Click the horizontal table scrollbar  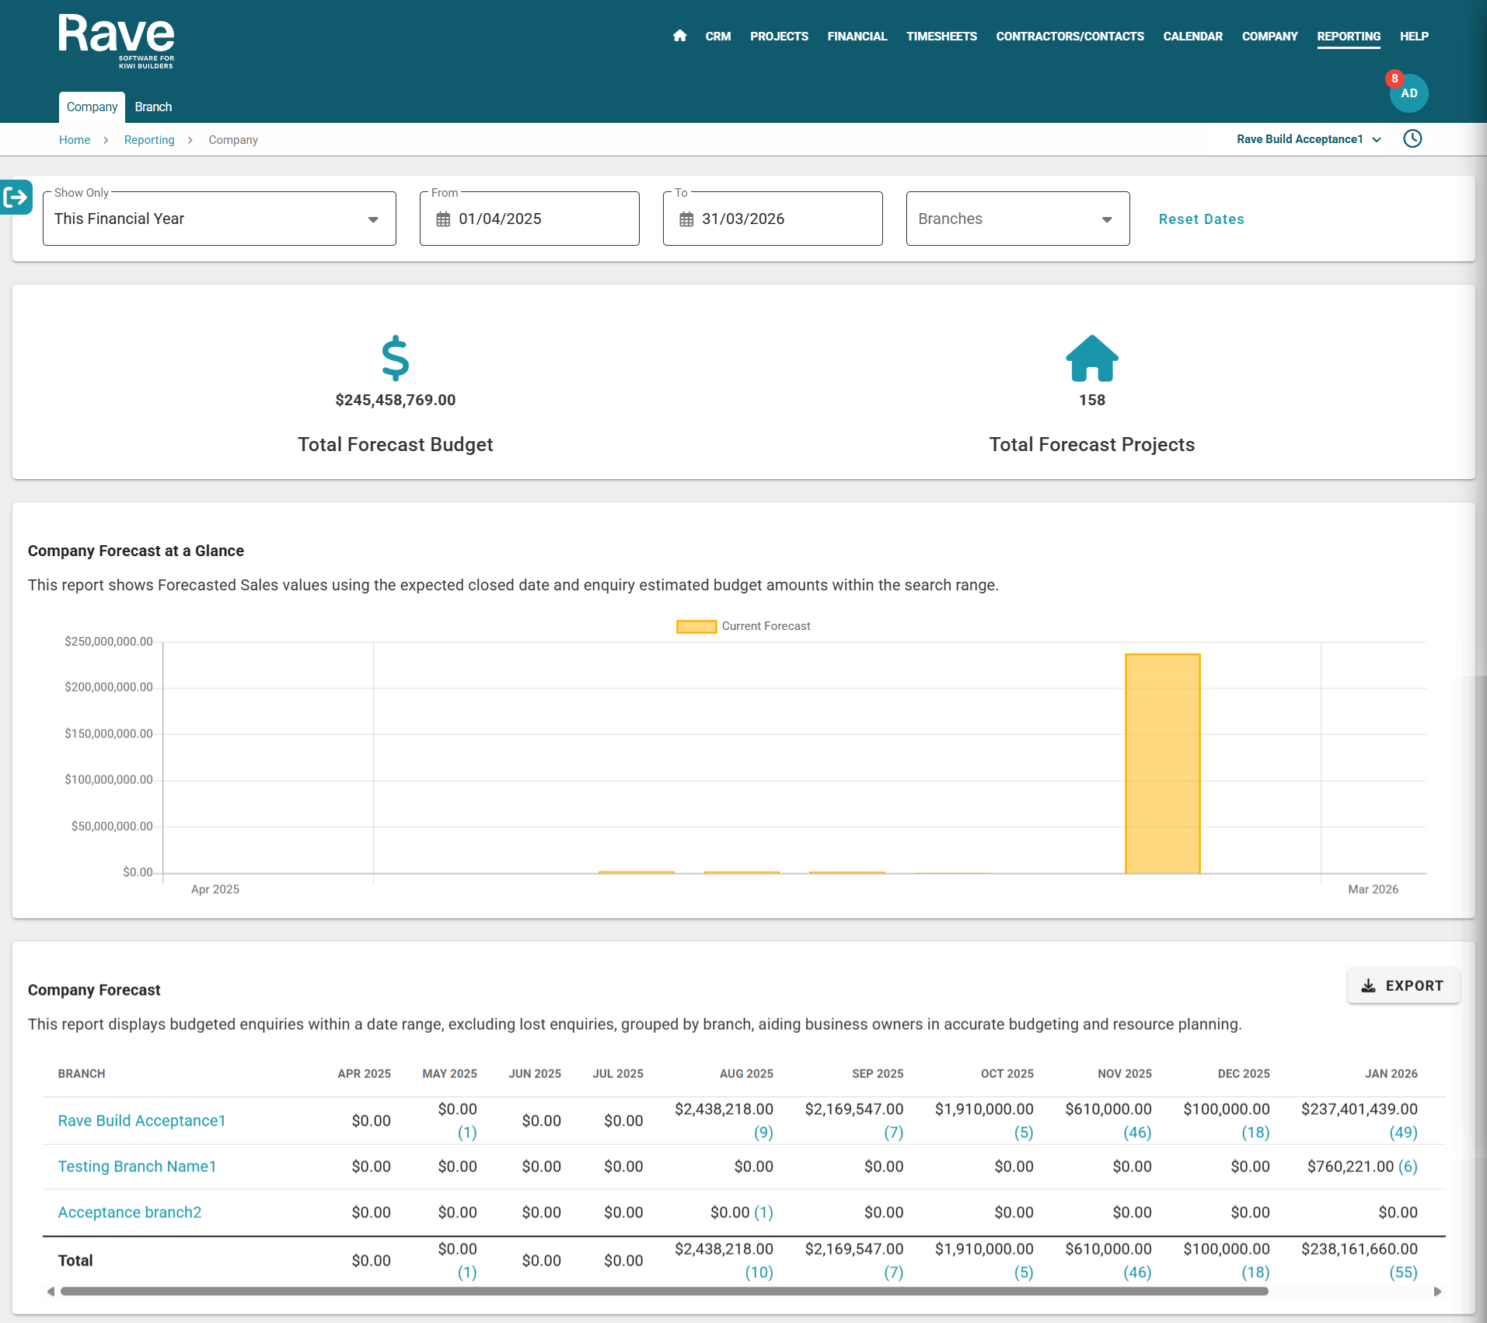664,1292
